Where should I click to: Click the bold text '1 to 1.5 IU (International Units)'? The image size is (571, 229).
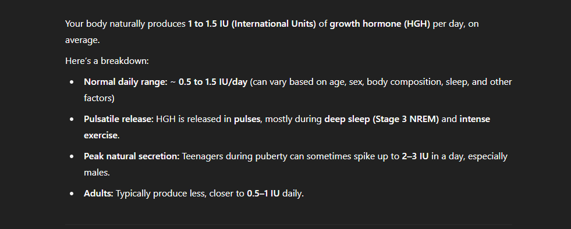(252, 24)
